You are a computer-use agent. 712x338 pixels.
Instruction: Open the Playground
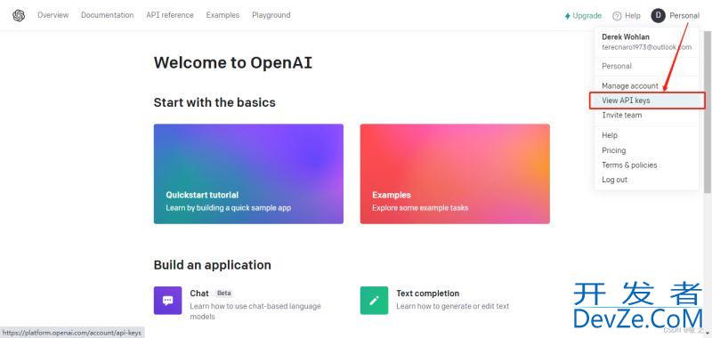pos(271,15)
